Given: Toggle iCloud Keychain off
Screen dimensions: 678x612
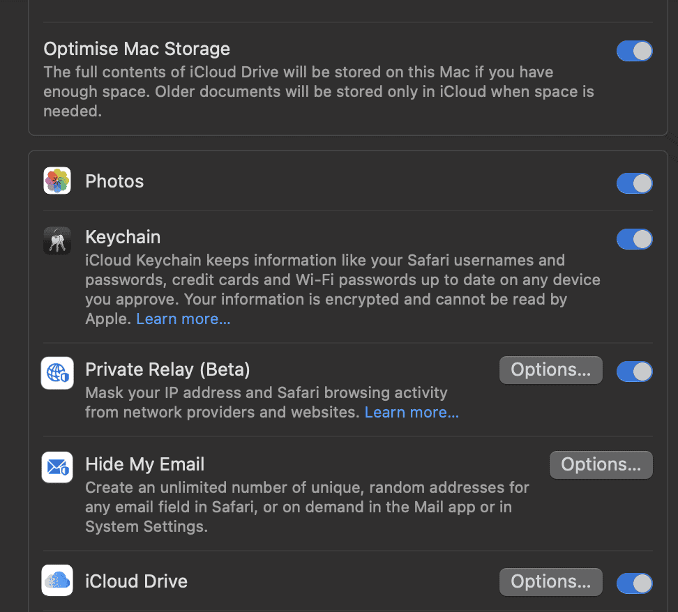Looking at the screenshot, I should coord(634,239).
